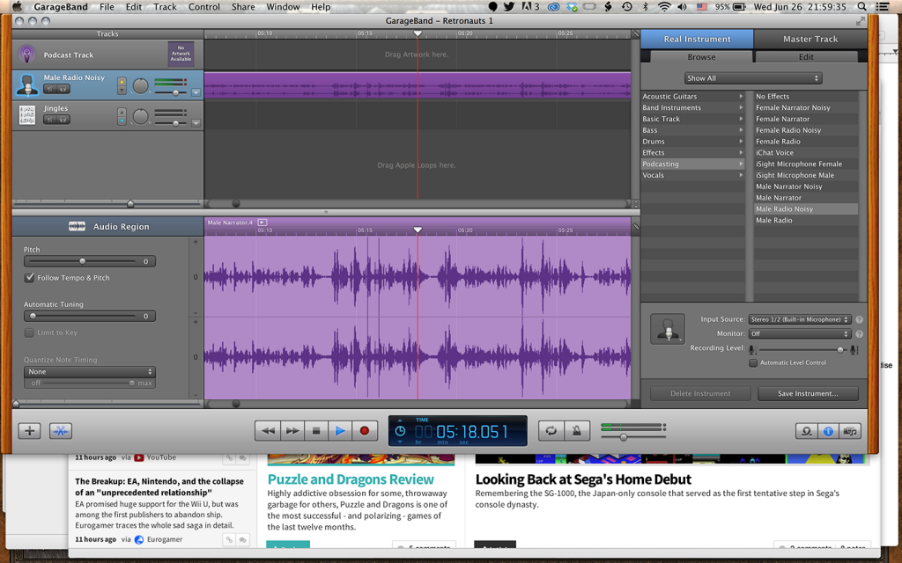Open Looking Back at Sega's Home Debut link
Image resolution: width=902 pixels, height=563 pixels.
click(583, 479)
